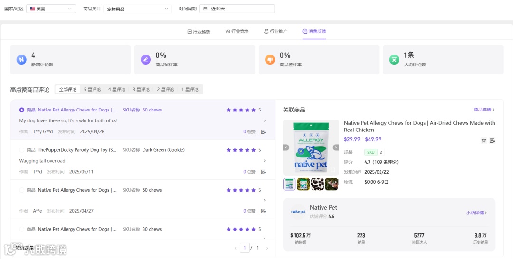Go to the previous page of reviews

click(236, 248)
